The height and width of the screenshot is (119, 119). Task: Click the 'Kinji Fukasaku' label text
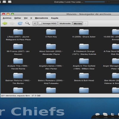point(51,83)
